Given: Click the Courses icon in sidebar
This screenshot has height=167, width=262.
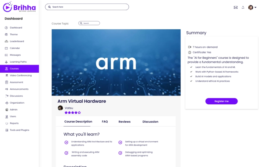Looking at the screenshot, I should (x=6, y=68).
